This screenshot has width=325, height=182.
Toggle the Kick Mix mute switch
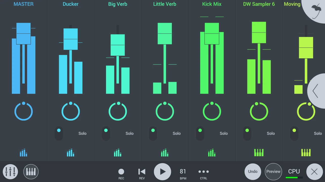pyautogui.click(x=200, y=134)
